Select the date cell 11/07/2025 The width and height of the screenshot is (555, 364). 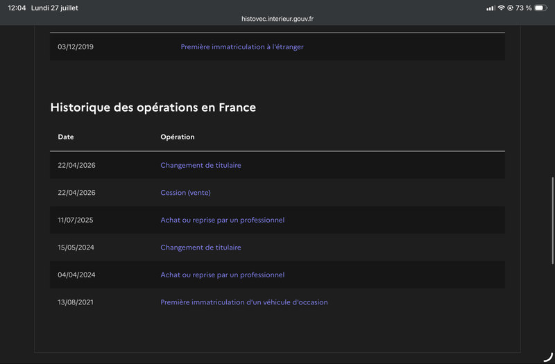coord(76,220)
